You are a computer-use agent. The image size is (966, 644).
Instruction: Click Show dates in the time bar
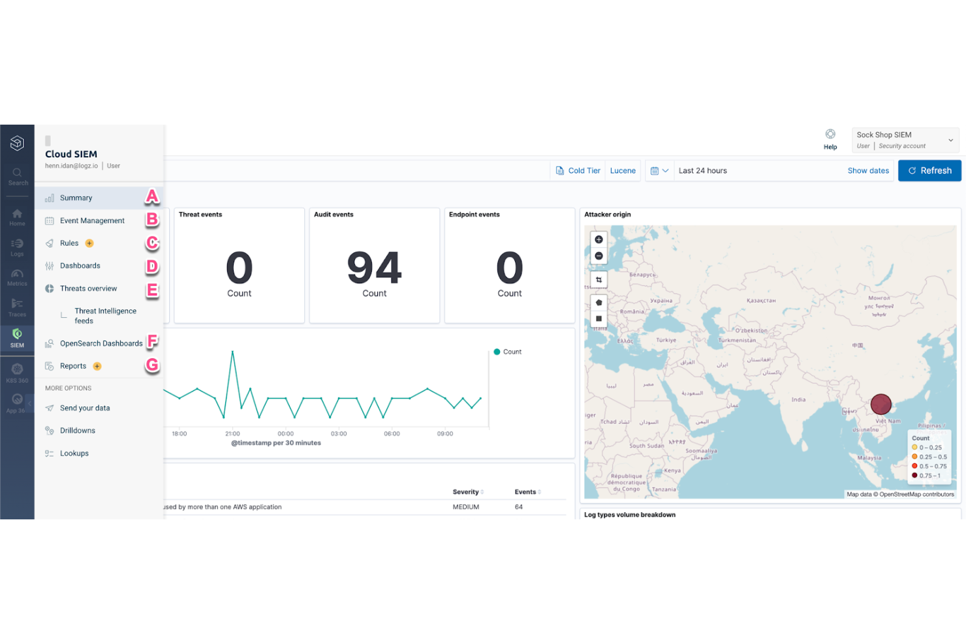pyautogui.click(x=868, y=170)
